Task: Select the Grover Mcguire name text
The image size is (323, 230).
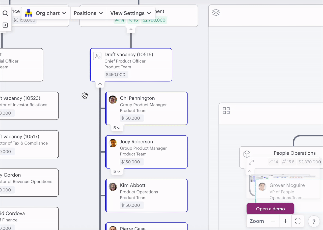Action: [x=287, y=185]
